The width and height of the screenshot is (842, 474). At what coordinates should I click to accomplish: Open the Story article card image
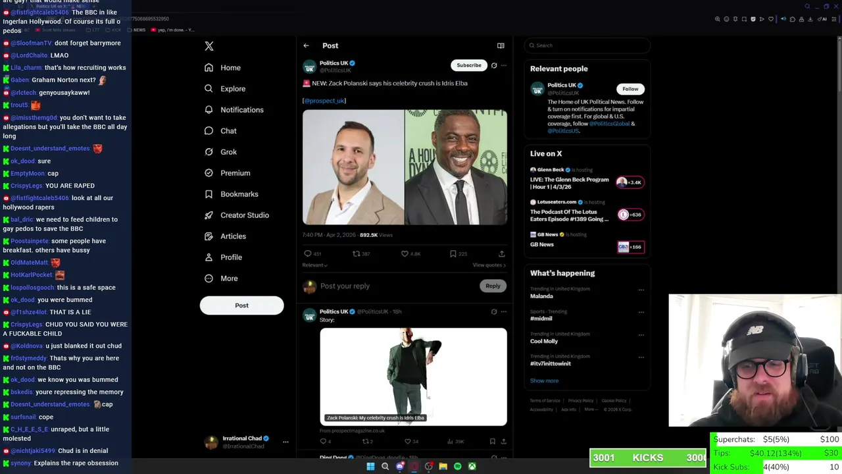click(413, 377)
